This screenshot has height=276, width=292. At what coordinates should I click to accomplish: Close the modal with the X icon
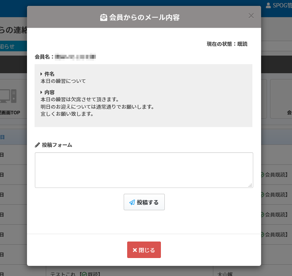[x=251, y=16]
